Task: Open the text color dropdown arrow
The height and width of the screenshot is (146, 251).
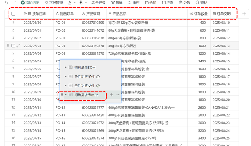Action: (x=75, y=3)
